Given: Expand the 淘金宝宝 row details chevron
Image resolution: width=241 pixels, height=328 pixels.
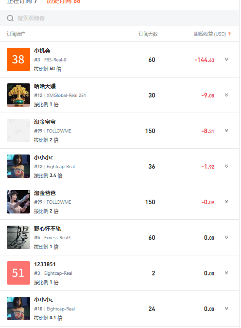Looking at the screenshot, I should (x=226, y=131).
